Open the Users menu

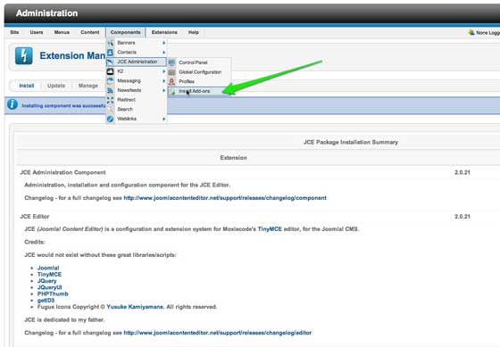pyautogui.click(x=37, y=32)
